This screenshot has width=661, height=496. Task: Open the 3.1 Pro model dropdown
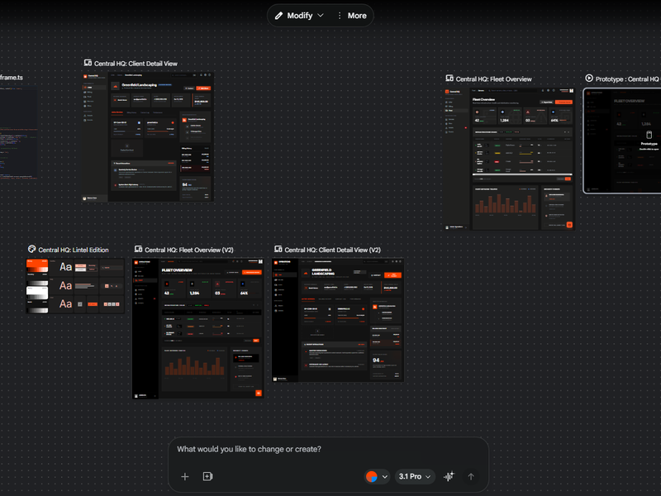click(x=415, y=477)
